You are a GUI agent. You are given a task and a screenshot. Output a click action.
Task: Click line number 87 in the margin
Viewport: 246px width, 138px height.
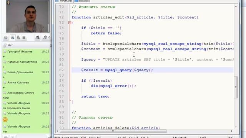pyautogui.click(x=61, y=97)
